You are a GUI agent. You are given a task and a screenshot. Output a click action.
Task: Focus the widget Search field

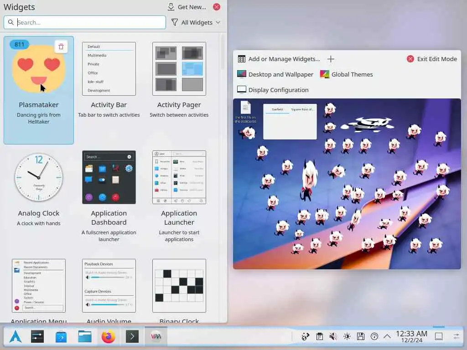pos(85,22)
